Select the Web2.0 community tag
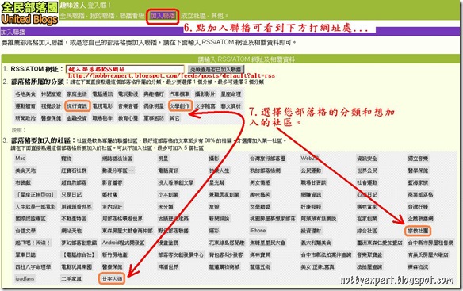Screen dimensions: 463x291 coord(309,159)
